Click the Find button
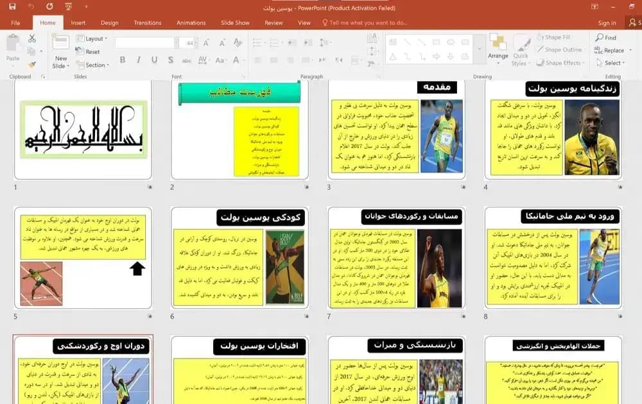Image resolution: width=642 pixels, height=404 pixels. [x=607, y=38]
